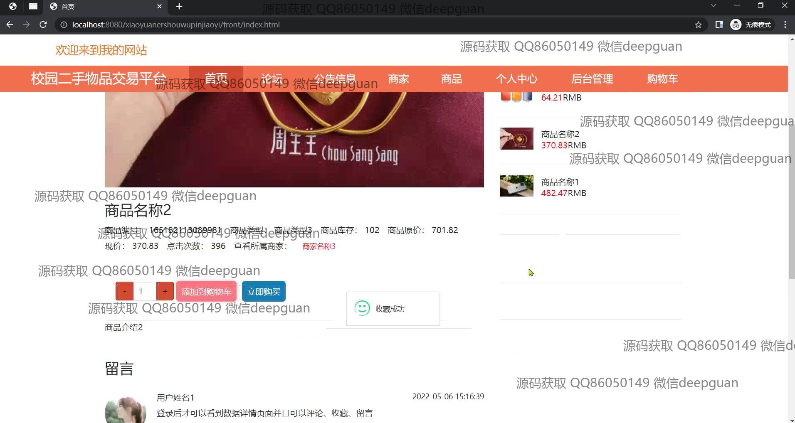Click the 留言 section heading

[119, 369]
